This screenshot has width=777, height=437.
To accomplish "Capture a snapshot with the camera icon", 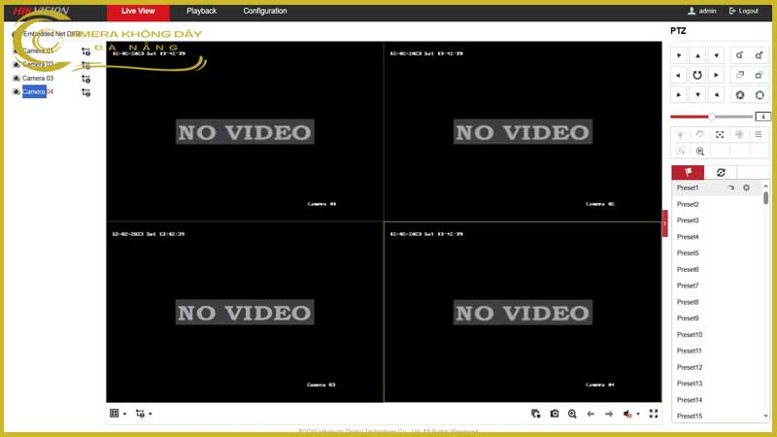I will pos(554,414).
